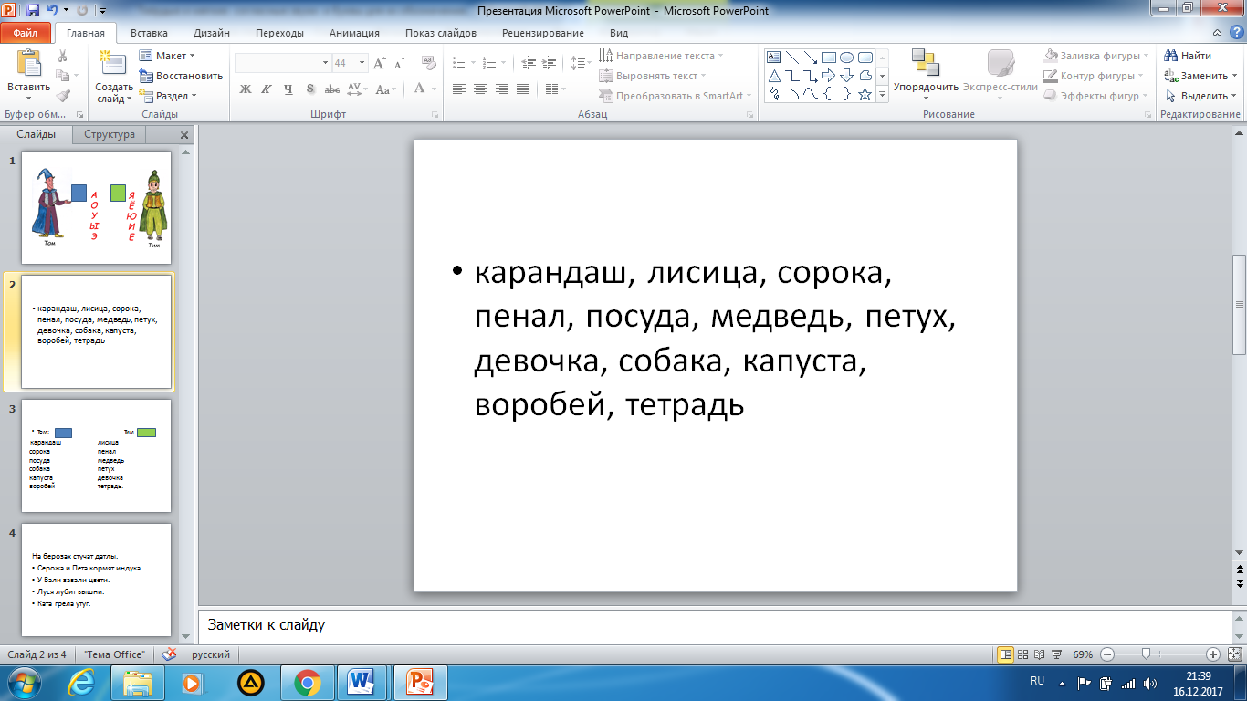Click the Найти find binoculars button
1247x701 pixels.
(x=1189, y=56)
